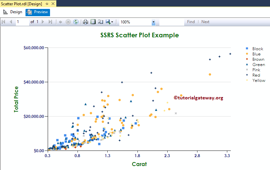Click the '2.8' x-axis label
Screen dimensions: 270x170
point(197,156)
